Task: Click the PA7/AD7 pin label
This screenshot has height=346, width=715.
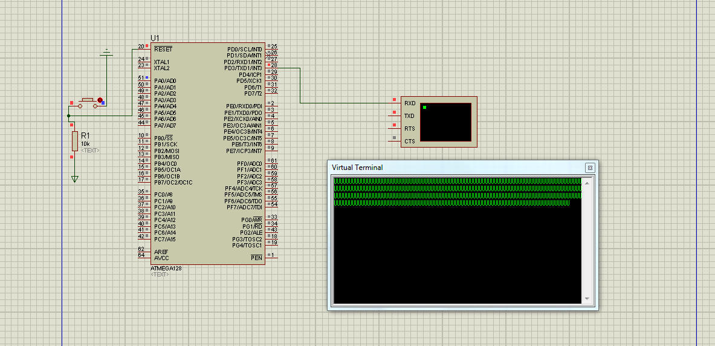Action: click(164, 126)
